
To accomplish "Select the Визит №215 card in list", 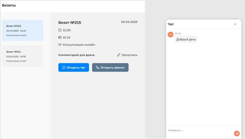I will tap(22, 30).
